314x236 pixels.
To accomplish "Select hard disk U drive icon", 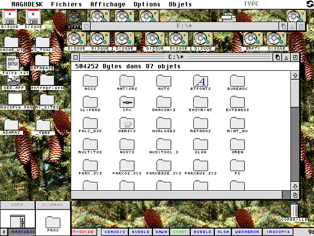I will 296,16.
